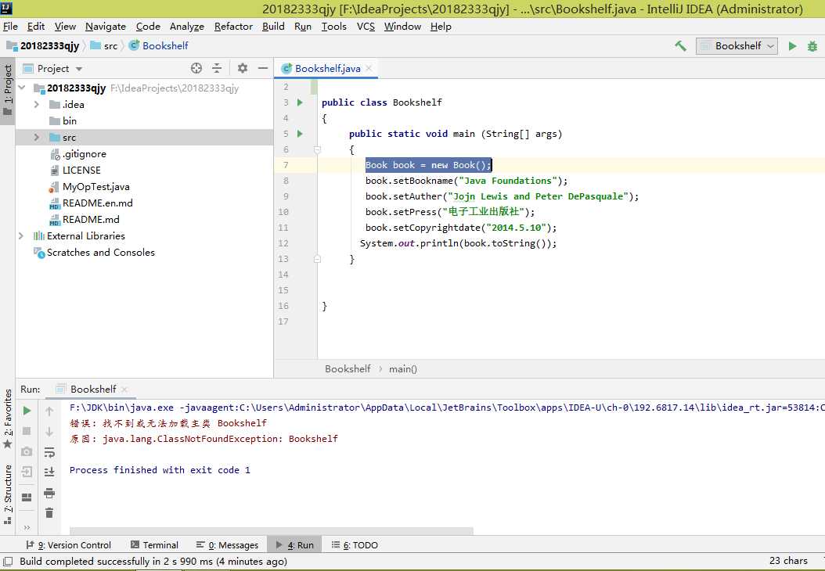Select the LICENSE file

[75, 171]
